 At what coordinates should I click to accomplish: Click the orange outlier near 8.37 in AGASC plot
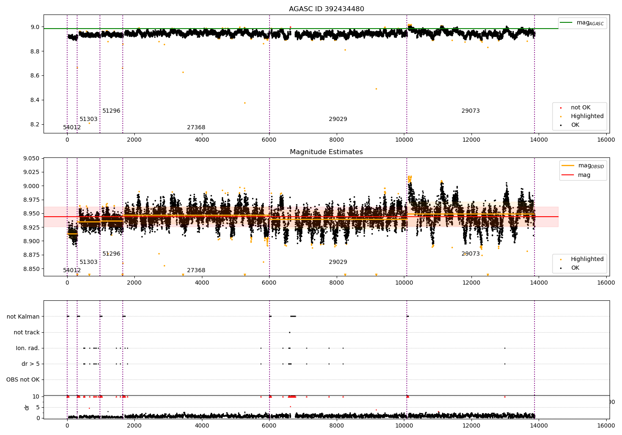(x=245, y=103)
